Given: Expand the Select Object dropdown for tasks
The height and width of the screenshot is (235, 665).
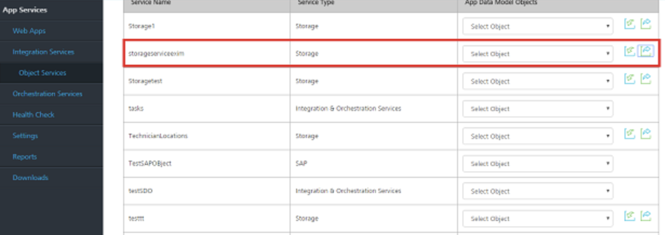Looking at the screenshot, I should point(538,109).
